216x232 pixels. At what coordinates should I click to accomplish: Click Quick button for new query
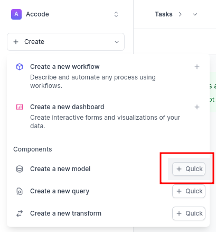(x=189, y=191)
